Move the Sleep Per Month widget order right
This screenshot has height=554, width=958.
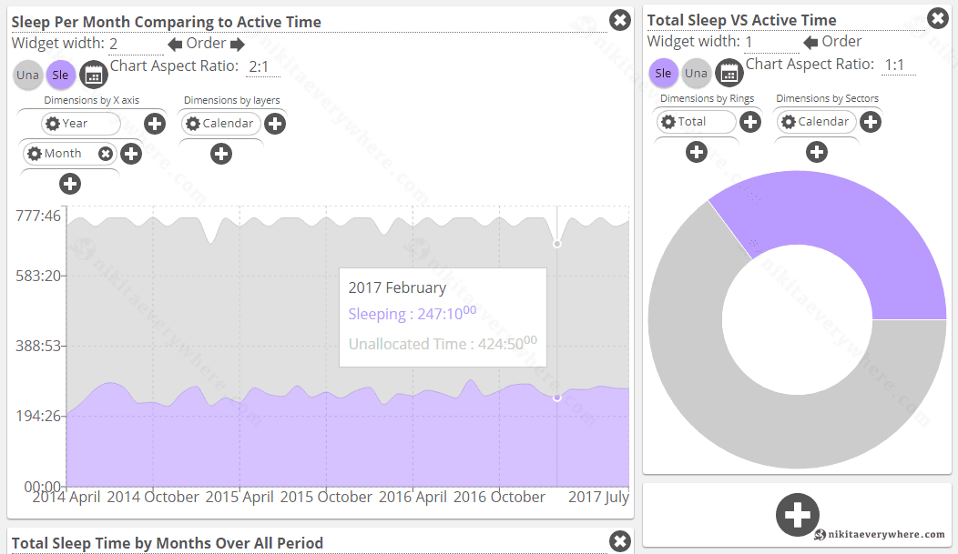tap(238, 44)
